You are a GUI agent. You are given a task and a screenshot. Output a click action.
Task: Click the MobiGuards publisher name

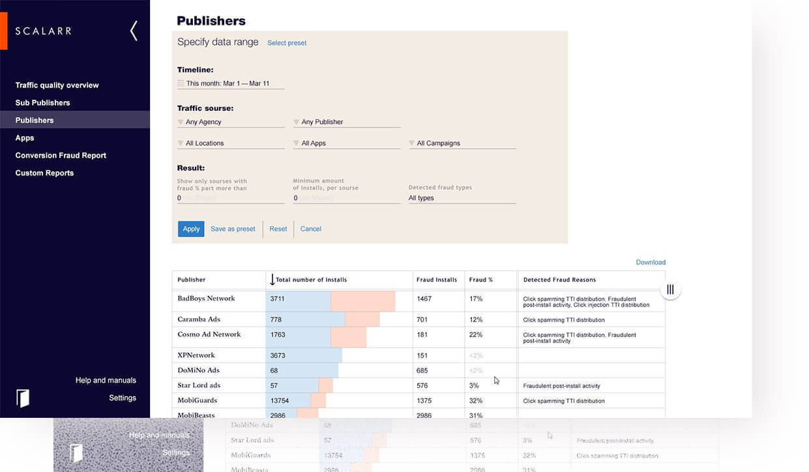pos(198,400)
